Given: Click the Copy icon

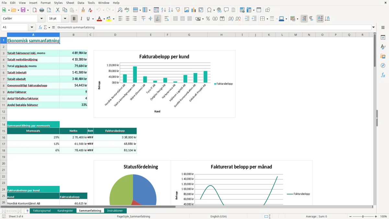Looking at the screenshot, I should pos(65,10).
